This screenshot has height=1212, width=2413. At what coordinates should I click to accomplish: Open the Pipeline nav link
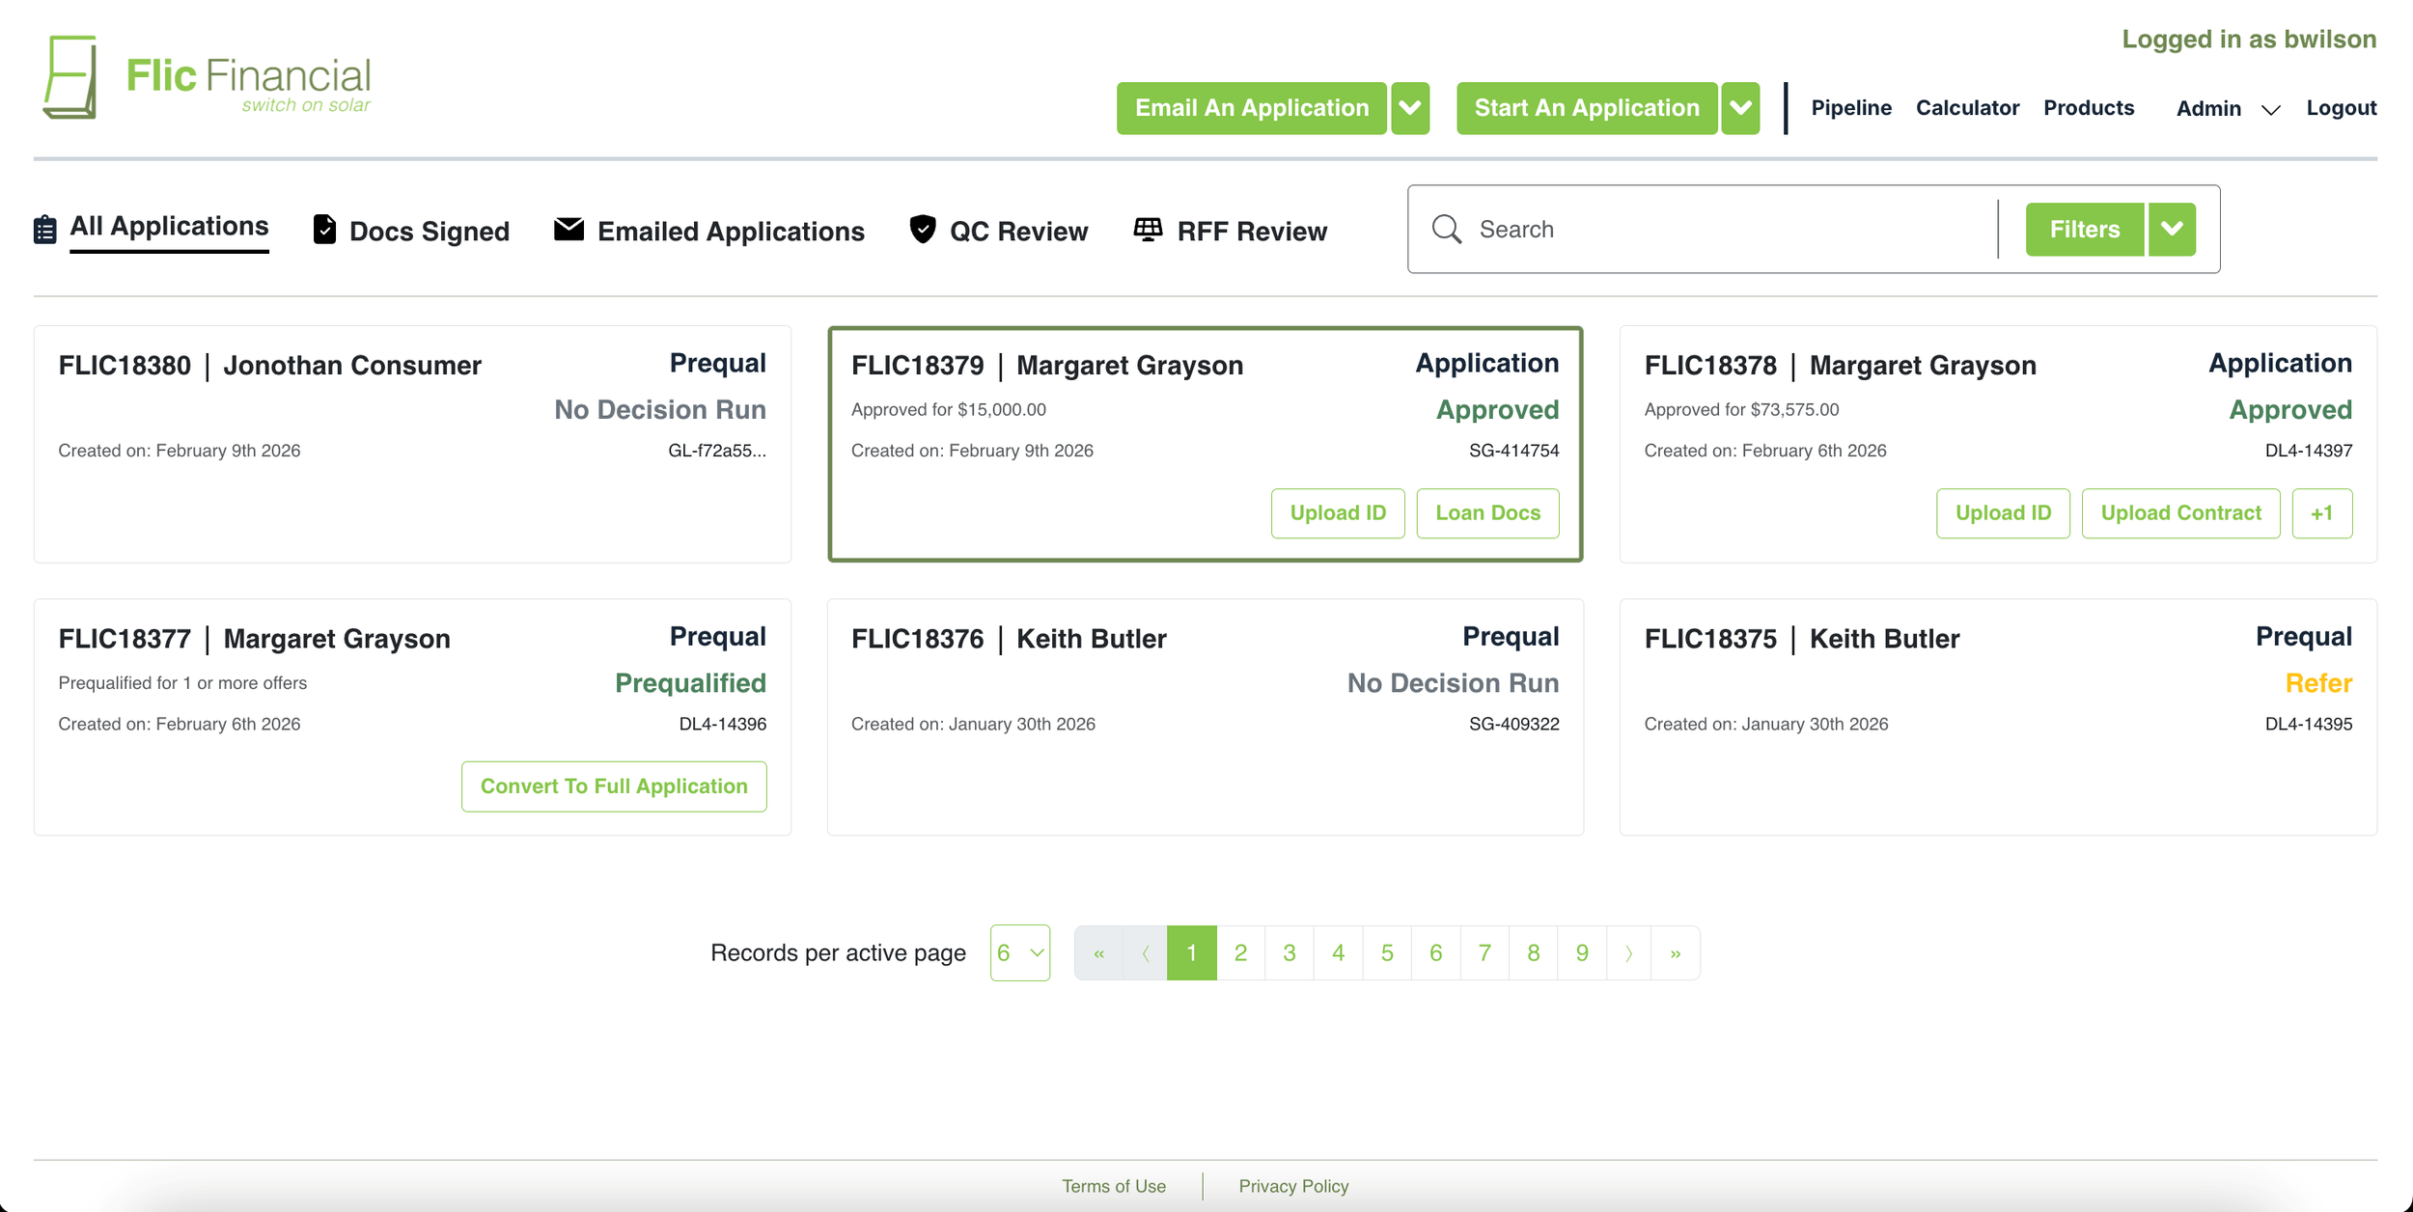[x=1850, y=108]
